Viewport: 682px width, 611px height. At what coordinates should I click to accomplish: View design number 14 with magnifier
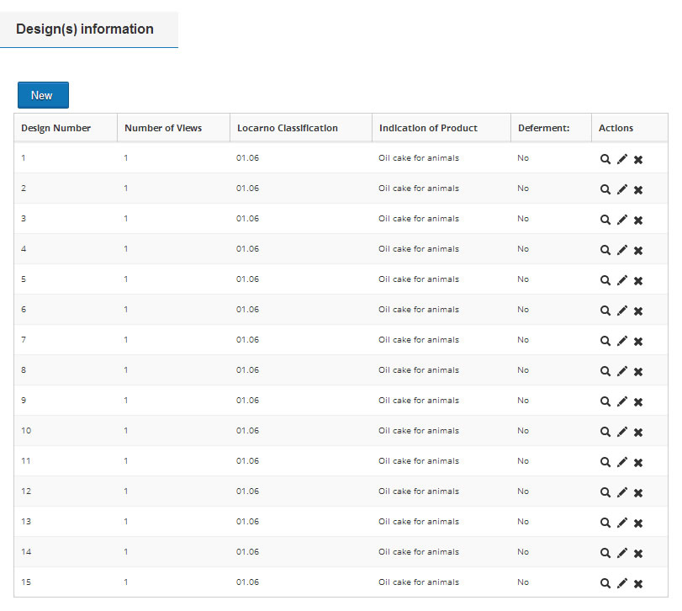[605, 553]
